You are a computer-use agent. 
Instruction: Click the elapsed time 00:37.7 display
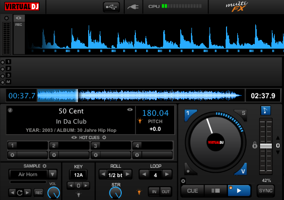click(22, 96)
